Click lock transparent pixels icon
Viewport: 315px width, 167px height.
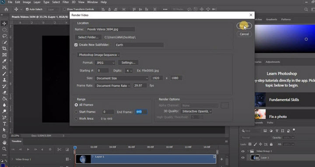[250, 144]
